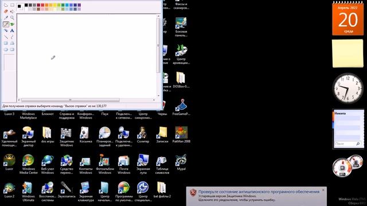This screenshot has height=206, width=367.
Task: Open the bat файлы 2 folder
Action: click(162, 189)
